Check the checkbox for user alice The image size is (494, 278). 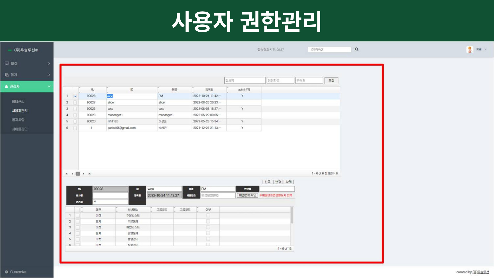pyautogui.click(x=75, y=102)
